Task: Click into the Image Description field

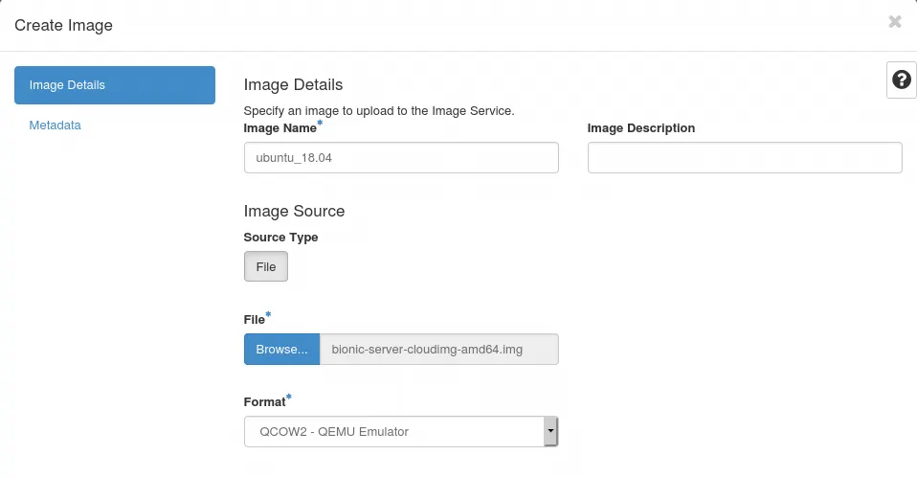Action: pyautogui.click(x=745, y=158)
